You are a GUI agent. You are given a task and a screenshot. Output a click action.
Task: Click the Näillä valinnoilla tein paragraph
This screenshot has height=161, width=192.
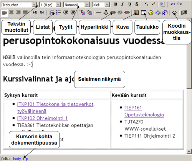click(82, 61)
